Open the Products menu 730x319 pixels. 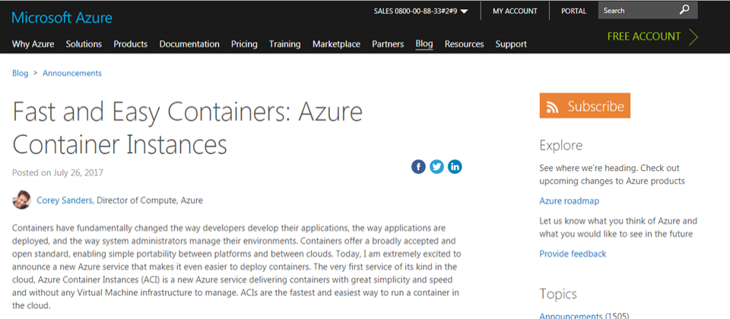pyautogui.click(x=130, y=44)
